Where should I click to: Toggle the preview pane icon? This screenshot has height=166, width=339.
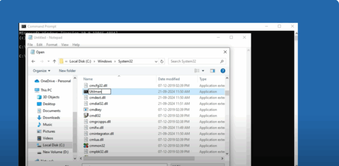pyautogui.click(x=213, y=71)
